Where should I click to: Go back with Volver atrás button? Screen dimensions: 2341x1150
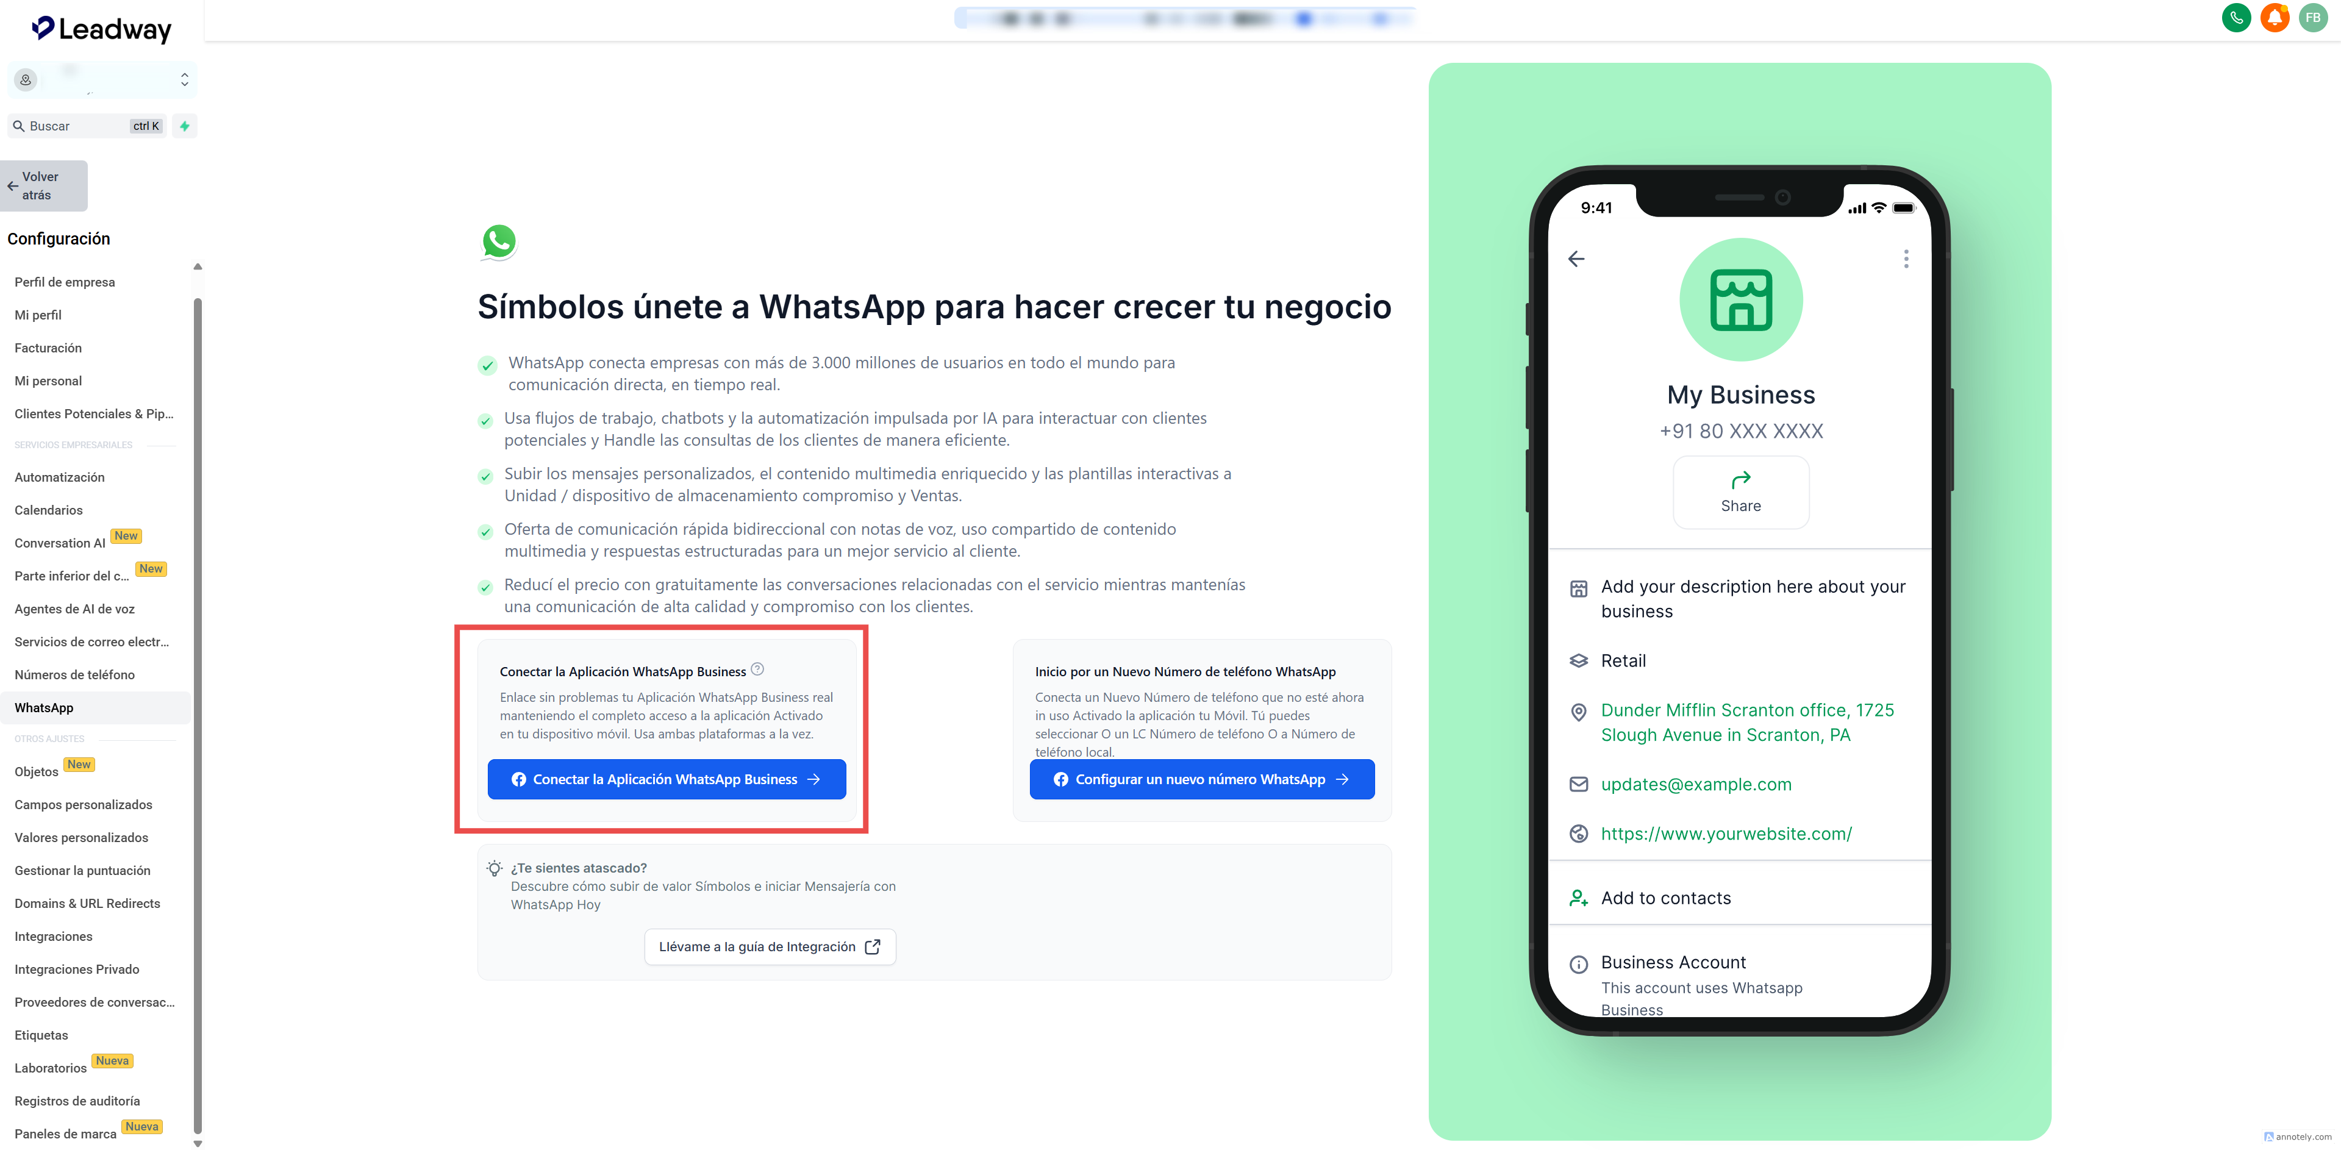click(x=44, y=186)
